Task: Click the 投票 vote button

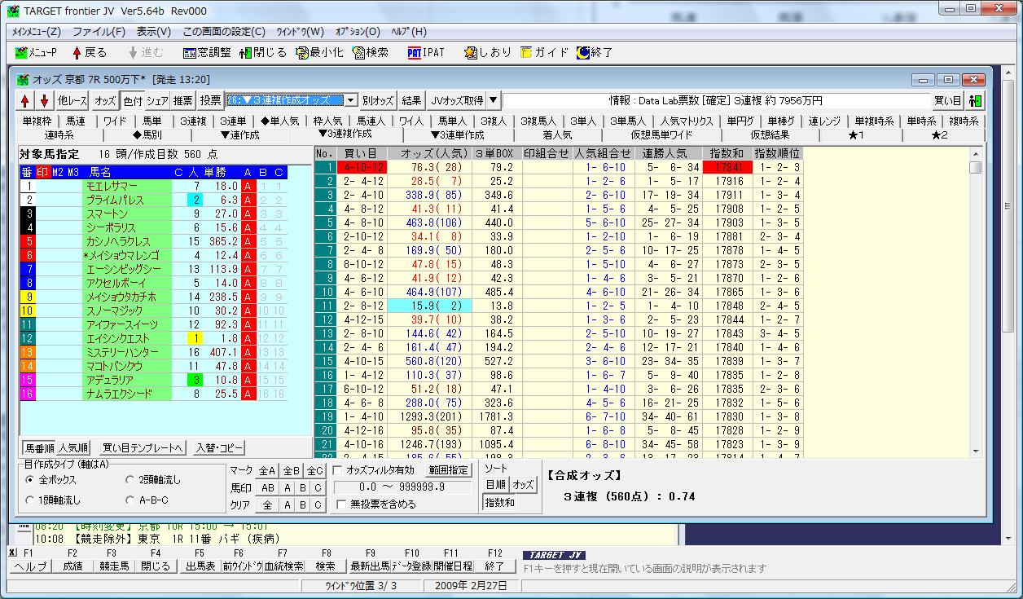Action: (x=211, y=100)
